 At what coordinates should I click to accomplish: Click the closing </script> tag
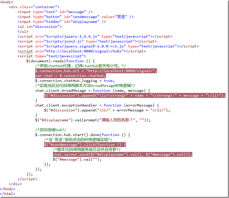click(x=27, y=179)
